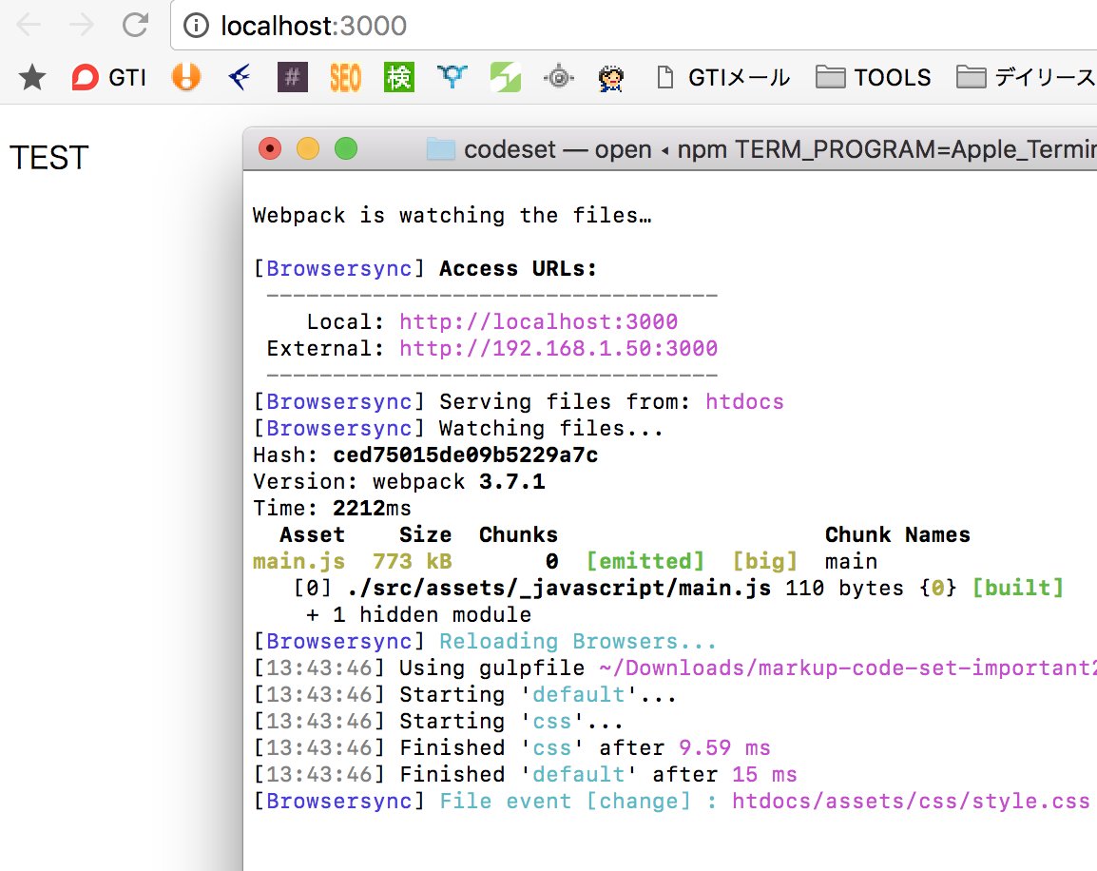The width and height of the screenshot is (1097, 871).
Task: Open the blue Y-shaped bookmark icon
Action: (452, 75)
